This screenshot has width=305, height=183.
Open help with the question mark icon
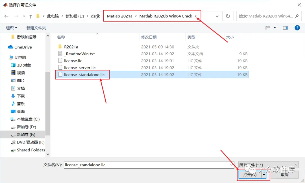click(297, 28)
